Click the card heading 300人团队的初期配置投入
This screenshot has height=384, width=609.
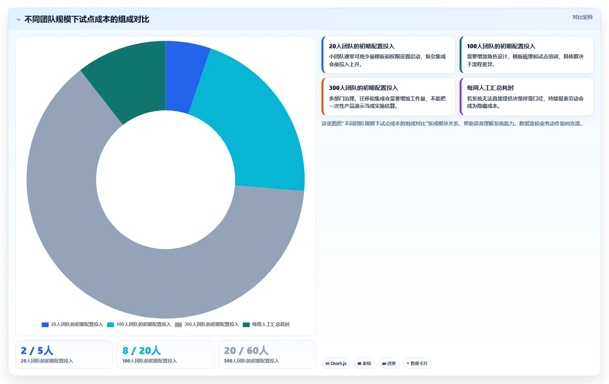click(363, 88)
